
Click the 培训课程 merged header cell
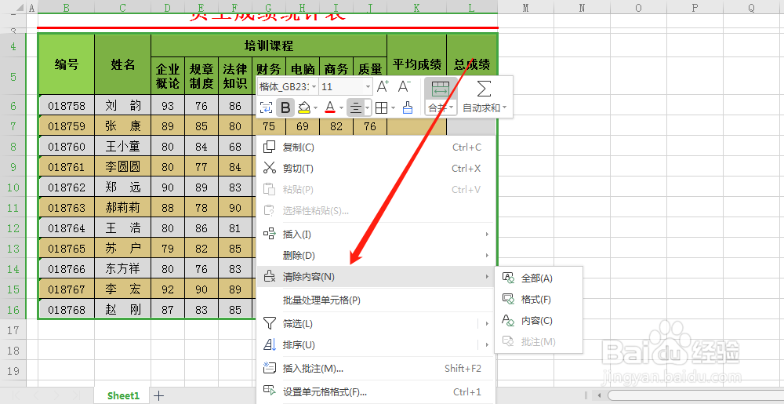point(269,46)
